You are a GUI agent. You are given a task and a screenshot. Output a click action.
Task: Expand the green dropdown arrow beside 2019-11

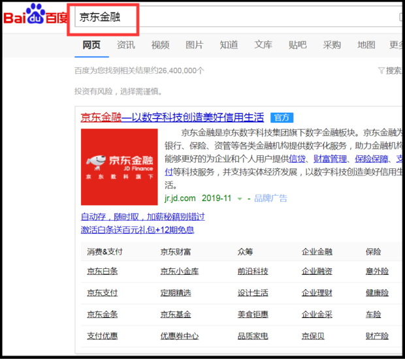(x=240, y=198)
